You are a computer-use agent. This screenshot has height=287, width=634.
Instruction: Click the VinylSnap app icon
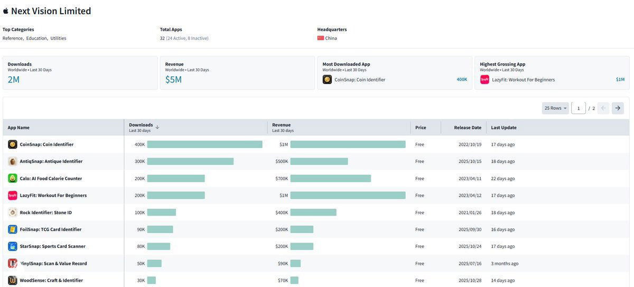click(x=12, y=263)
